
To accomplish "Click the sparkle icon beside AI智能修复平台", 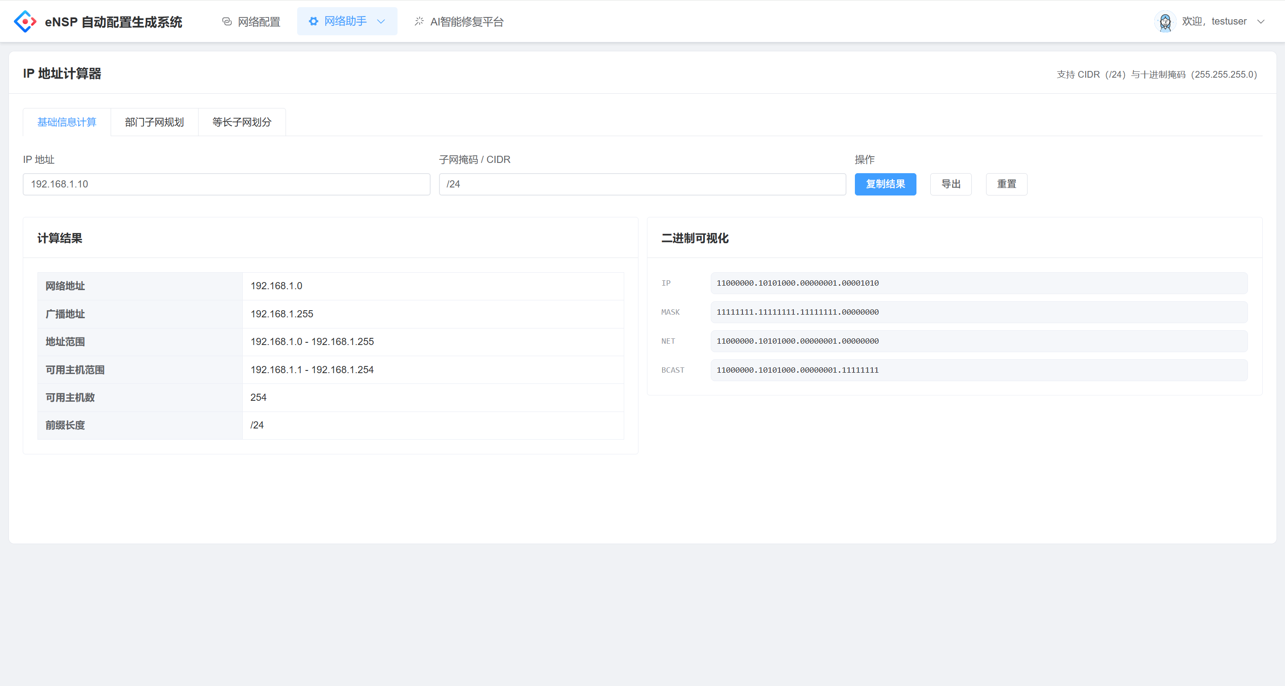I will click(419, 21).
